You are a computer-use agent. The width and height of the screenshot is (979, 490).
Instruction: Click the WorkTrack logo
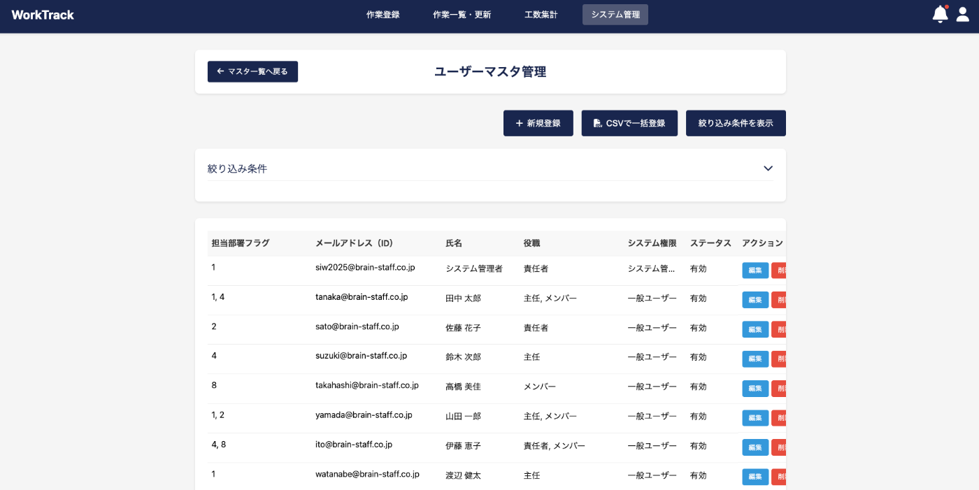pyautogui.click(x=43, y=15)
